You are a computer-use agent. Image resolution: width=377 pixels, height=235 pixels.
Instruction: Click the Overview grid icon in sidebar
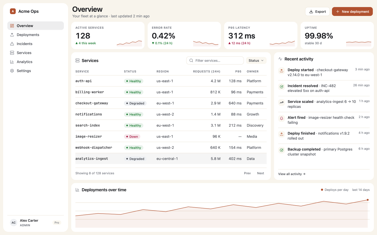(x=12, y=26)
